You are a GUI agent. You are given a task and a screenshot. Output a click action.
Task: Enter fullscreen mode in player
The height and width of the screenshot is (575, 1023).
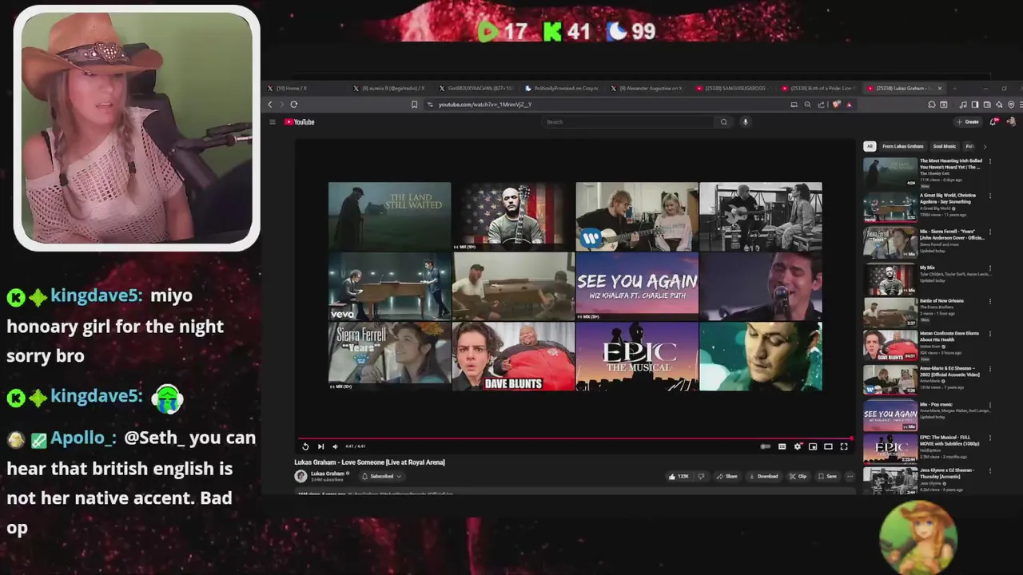(x=843, y=446)
